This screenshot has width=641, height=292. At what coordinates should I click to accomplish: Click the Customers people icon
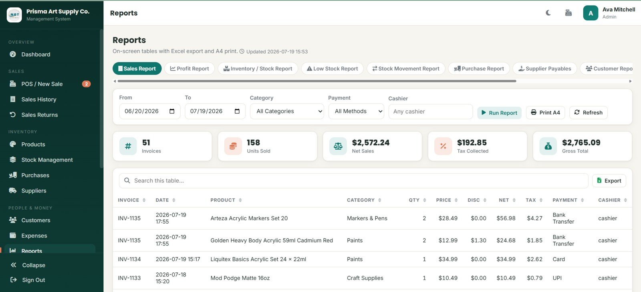click(x=13, y=220)
